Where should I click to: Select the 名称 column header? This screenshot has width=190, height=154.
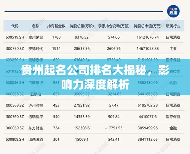(x=36, y=26)
